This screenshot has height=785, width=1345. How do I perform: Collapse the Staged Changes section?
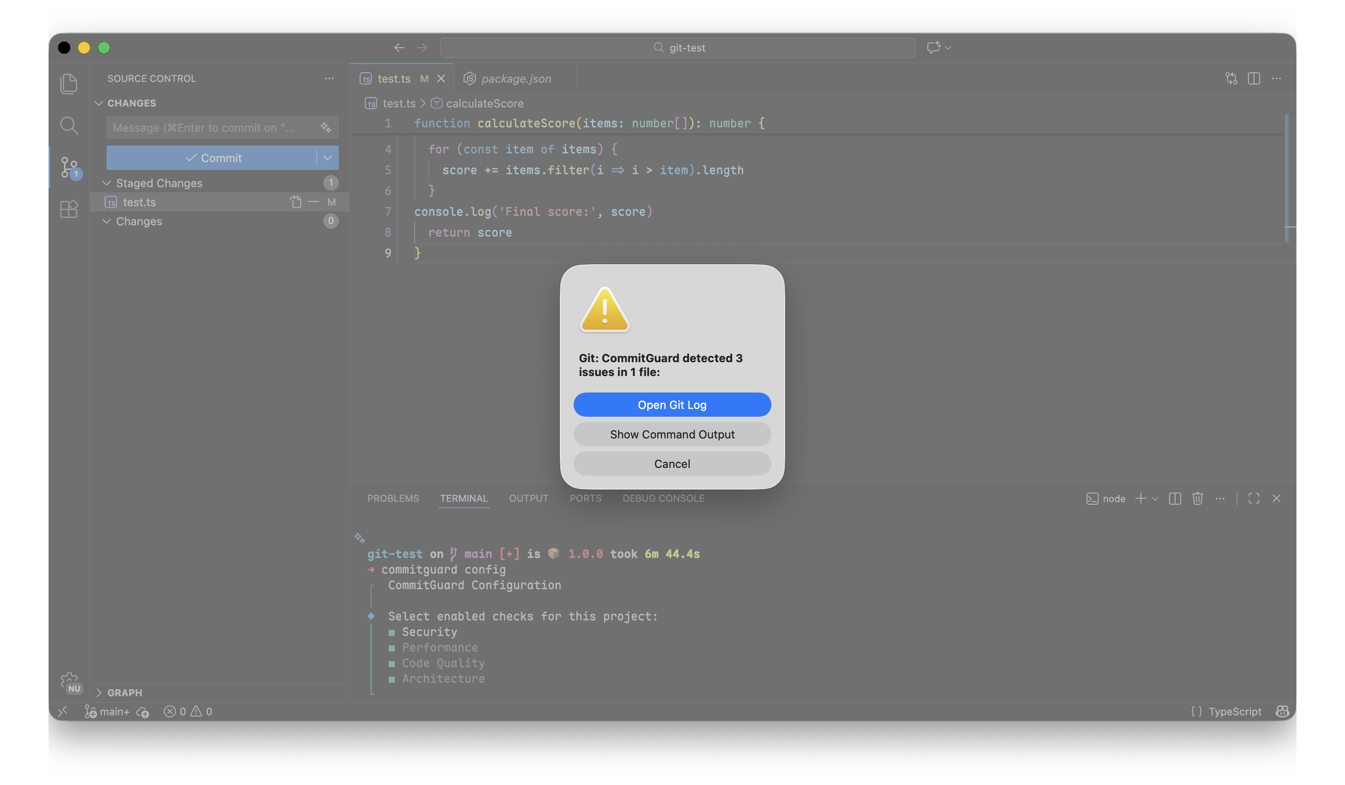point(107,182)
